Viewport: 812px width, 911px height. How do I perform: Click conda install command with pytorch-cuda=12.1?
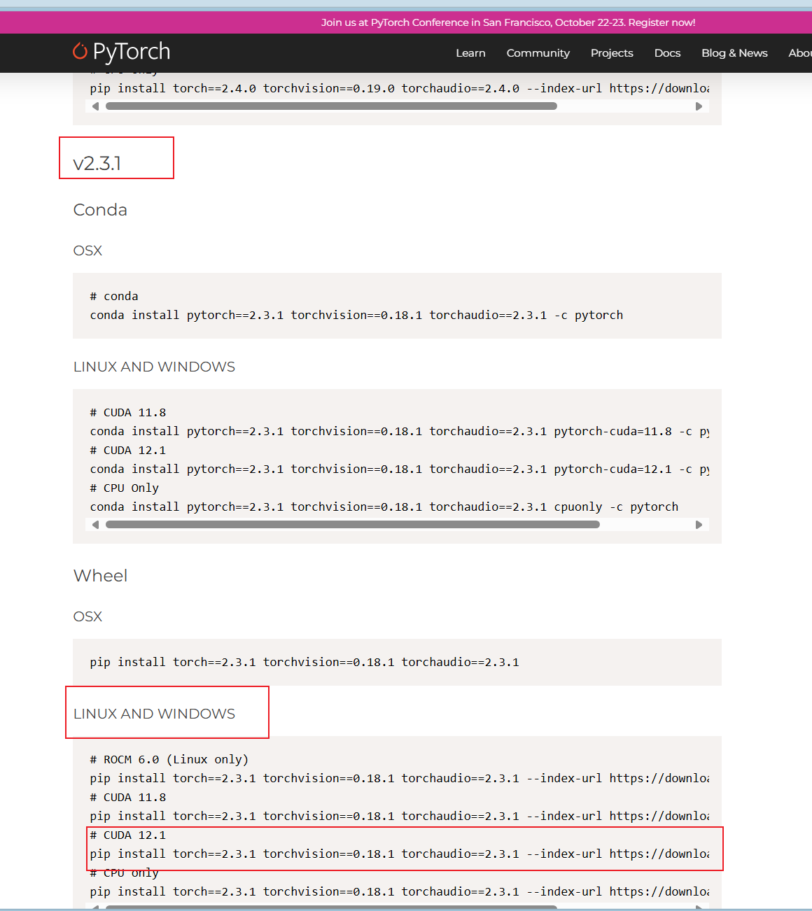pyautogui.click(x=399, y=469)
